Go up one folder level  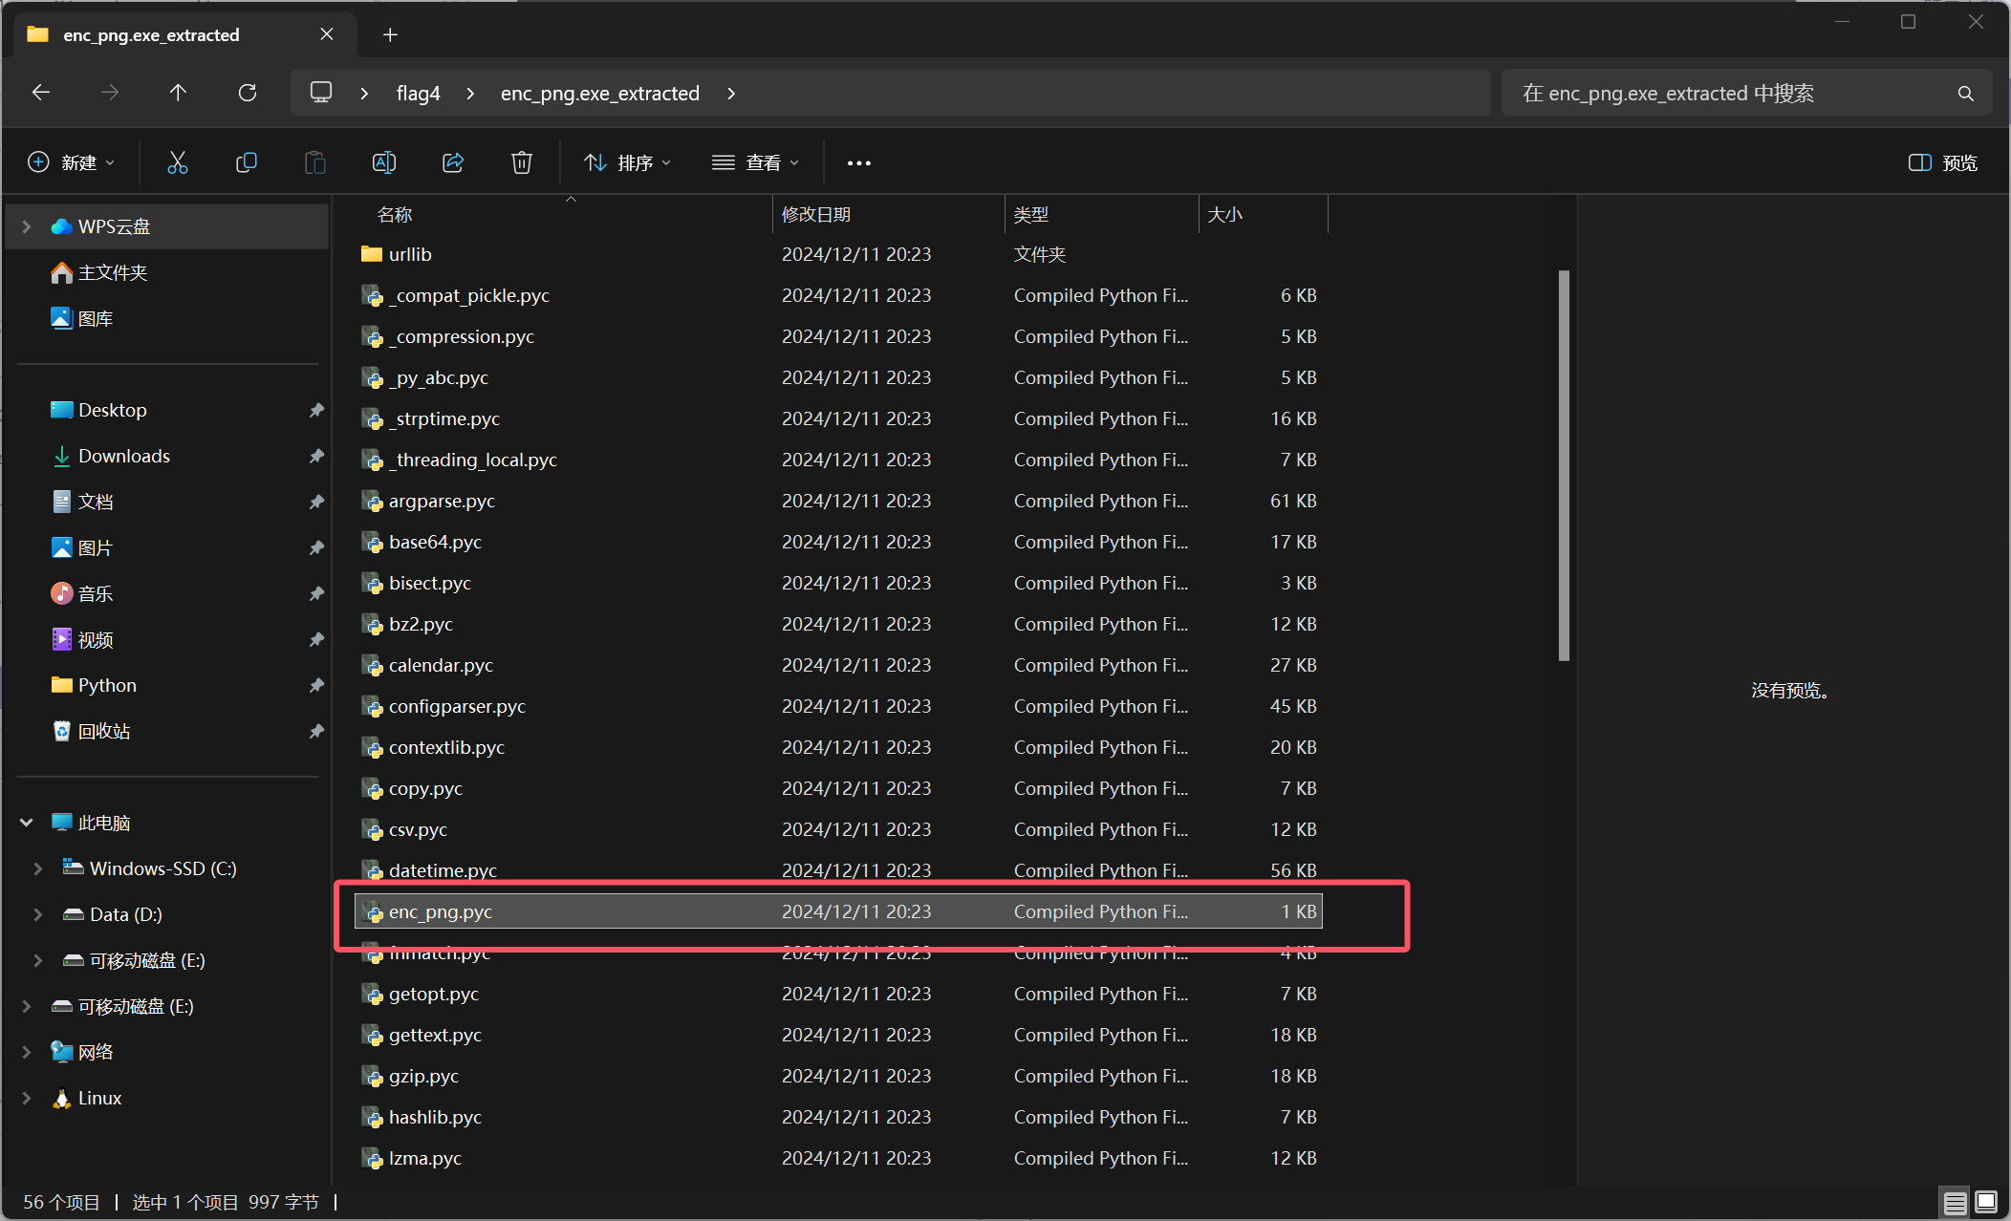click(x=179, y=93)
